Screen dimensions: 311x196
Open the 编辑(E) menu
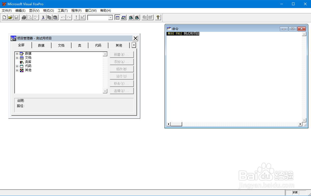(x=20, y=10)
